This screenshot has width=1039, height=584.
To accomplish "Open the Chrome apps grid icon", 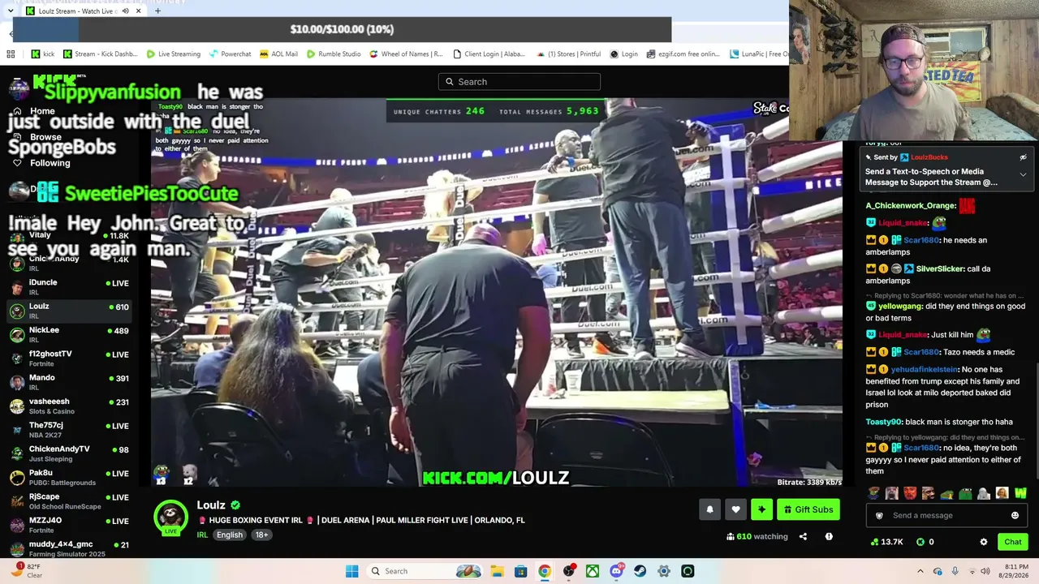I will click(11, 54).
